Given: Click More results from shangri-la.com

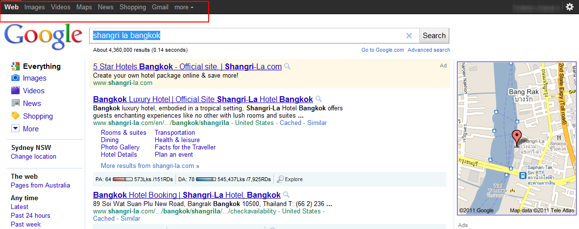Looking at the screenshot, I should [x=150, y=166].
